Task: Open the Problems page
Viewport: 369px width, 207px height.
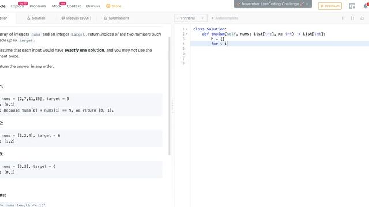Action: 37,6
